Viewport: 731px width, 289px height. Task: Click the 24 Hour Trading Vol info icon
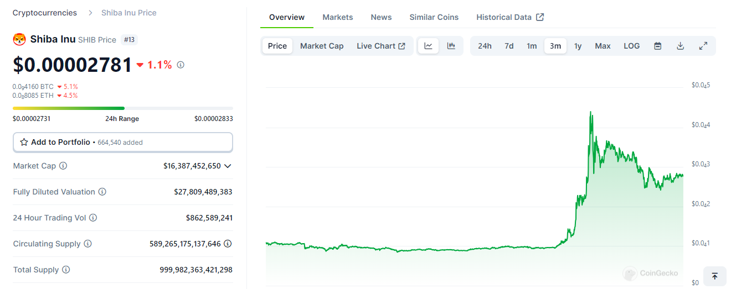(93, 218)
